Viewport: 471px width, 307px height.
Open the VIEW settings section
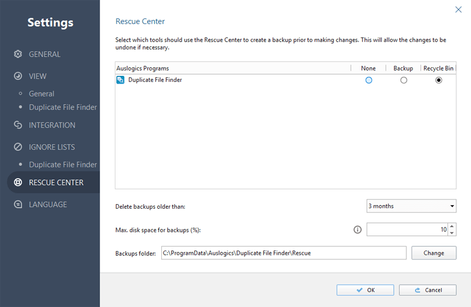38,76
